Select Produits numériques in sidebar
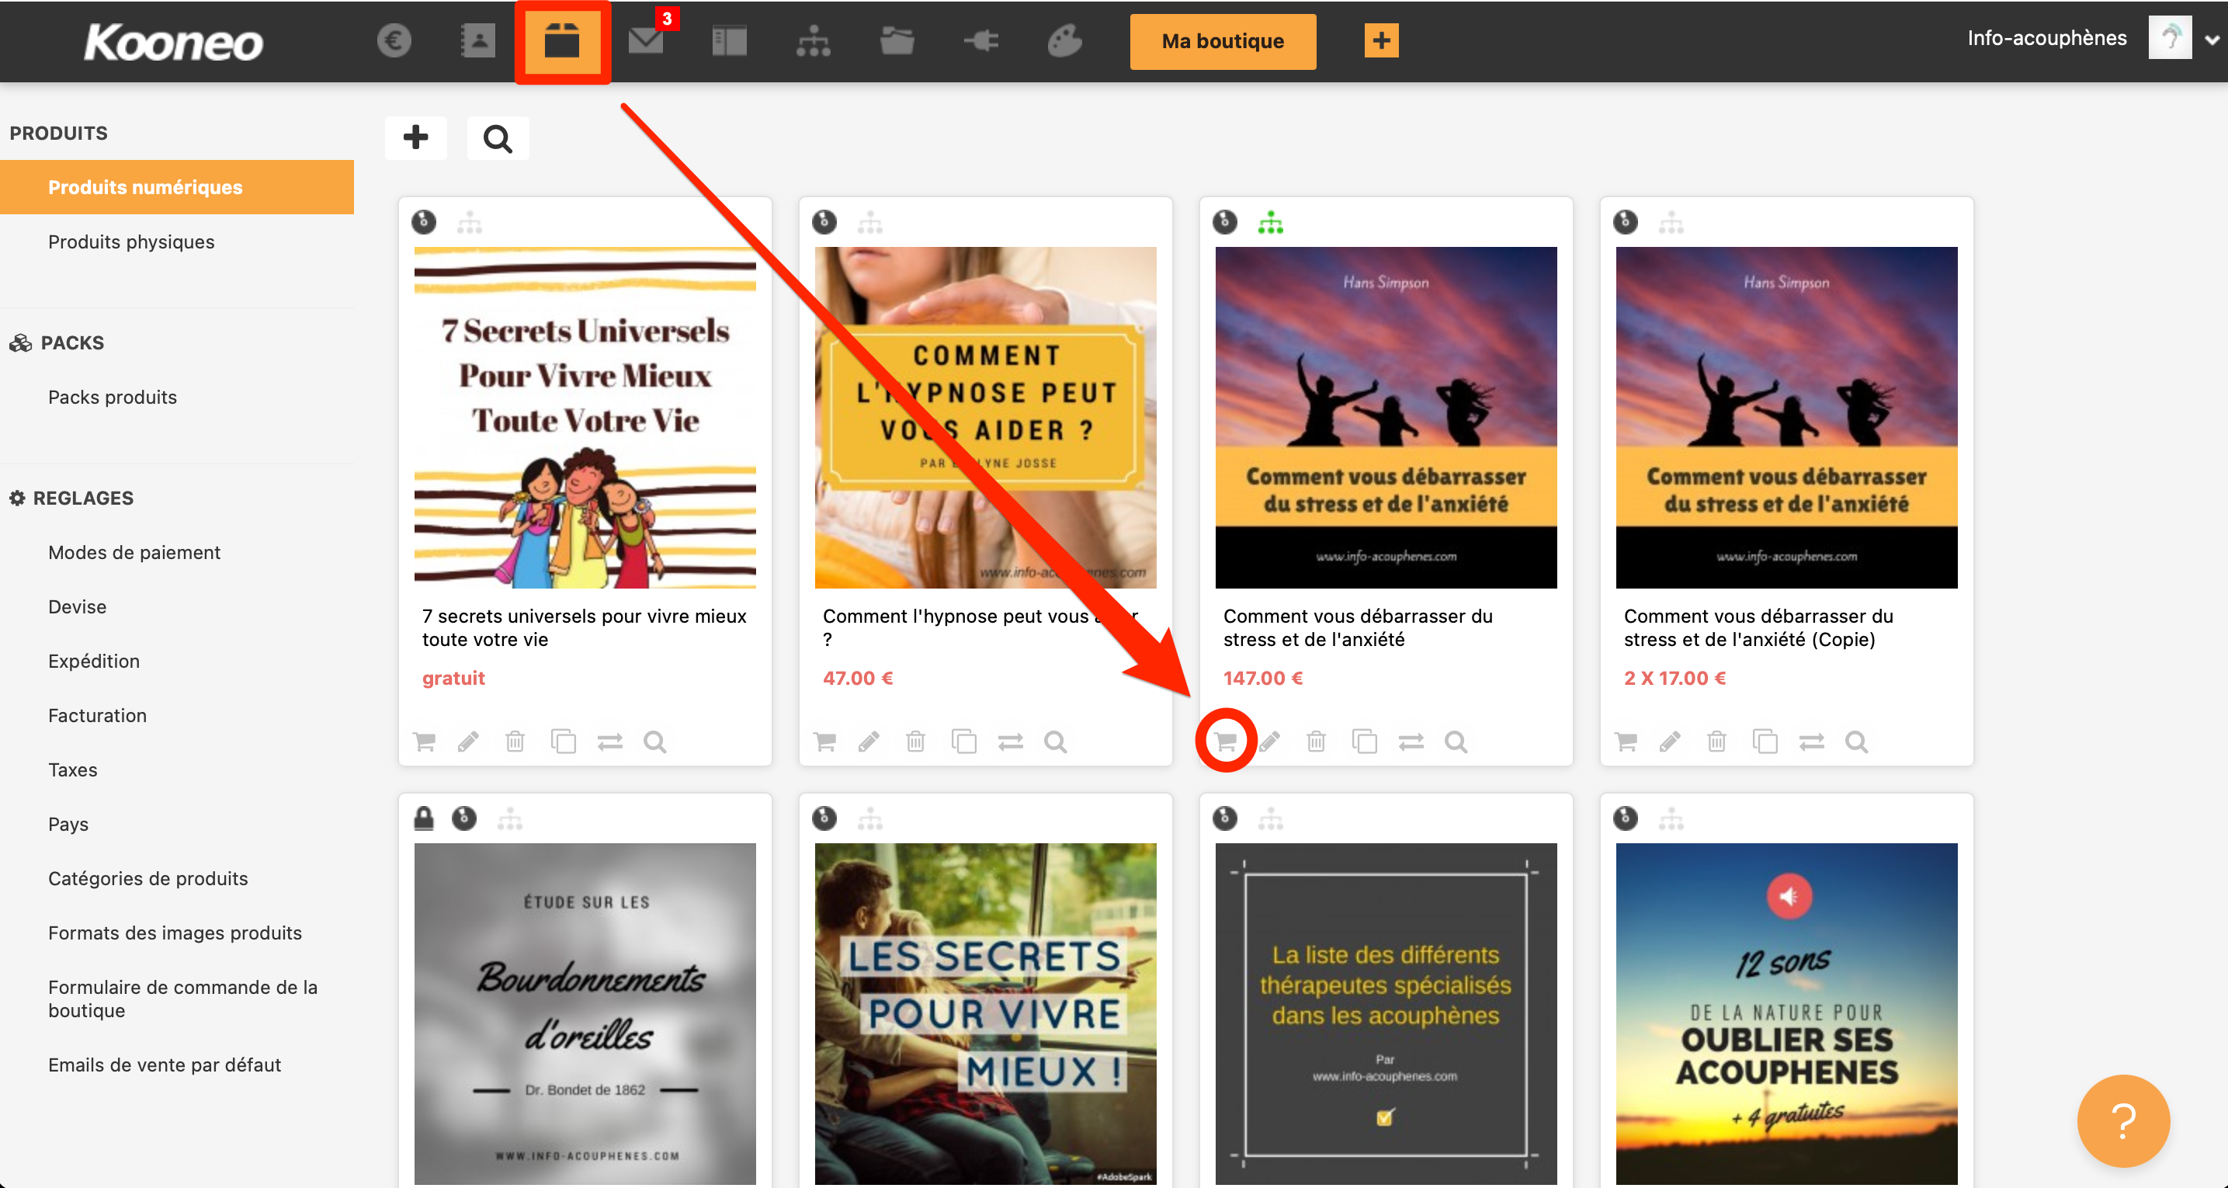This screenshot has height=1188, width=2228. pyautogui.click(x=176, y=187)
